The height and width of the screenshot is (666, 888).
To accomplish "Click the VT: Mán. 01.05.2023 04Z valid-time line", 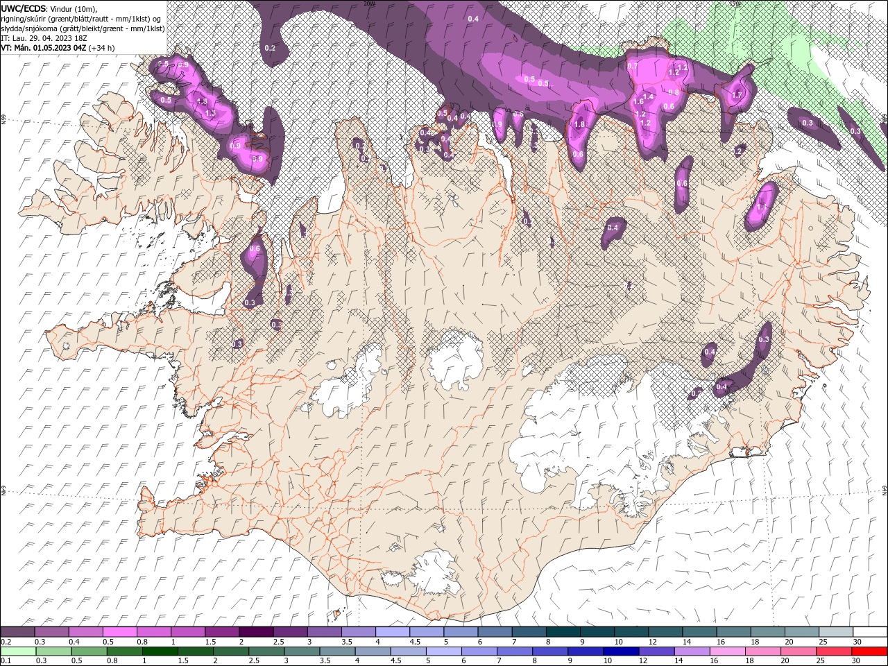I will (44, 48).
